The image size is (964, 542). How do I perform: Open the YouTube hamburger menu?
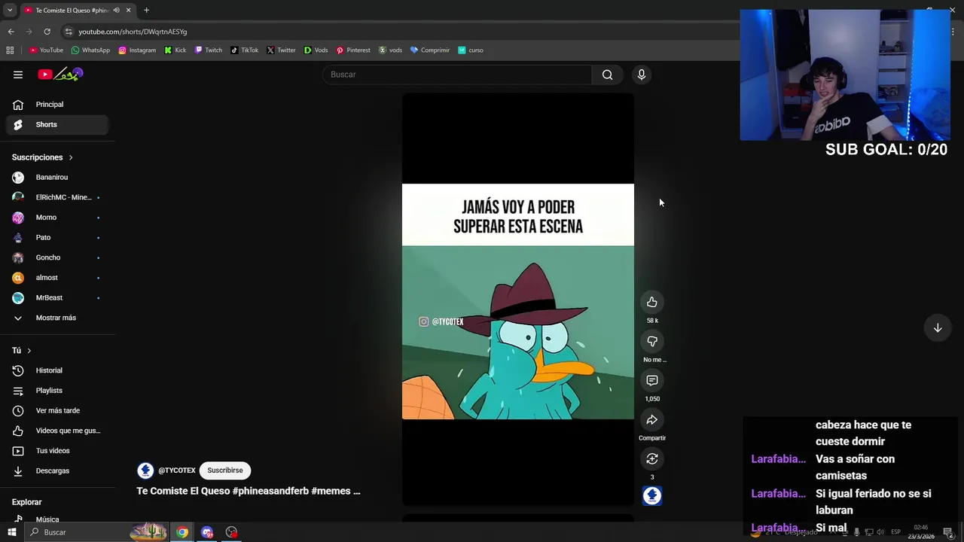[18, 75]
